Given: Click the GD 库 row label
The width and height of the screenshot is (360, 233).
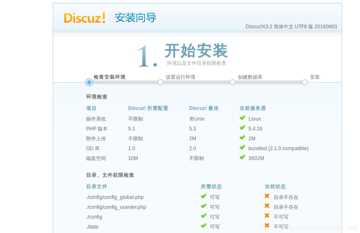Looking at the screenshot, I should pos(93,149).
